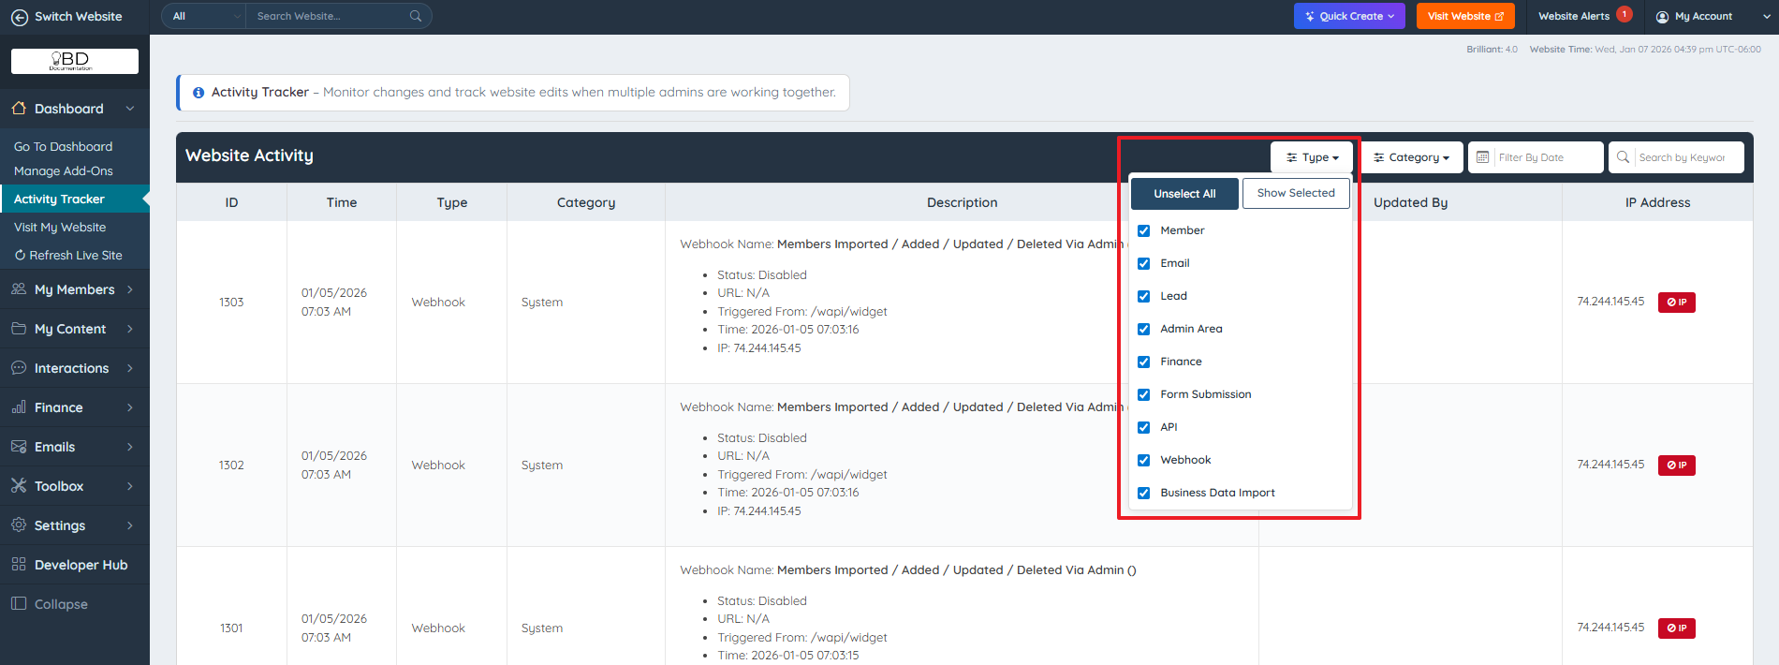This screenshot has width=1779, height=665.
Task: Uncheck the Form Submission checkbox
Action: 1143,395
